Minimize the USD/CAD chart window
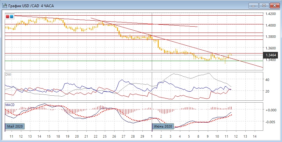The width and height of the screenshot is (282, 142). point(253,5)
